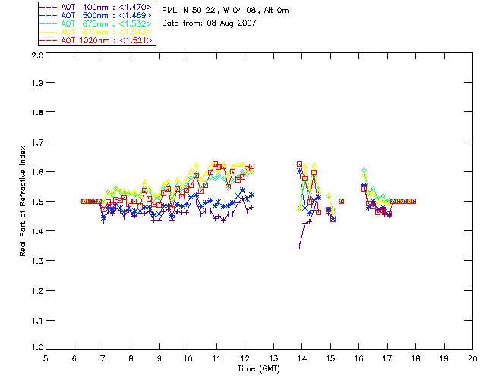
Task: Click the y-axis label 2.0
Action: 37,56
